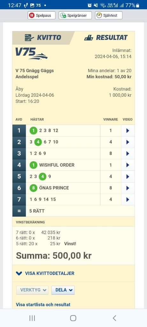Play video for race 2
Screen dimensions: 147x327
(x=128, y=142)
